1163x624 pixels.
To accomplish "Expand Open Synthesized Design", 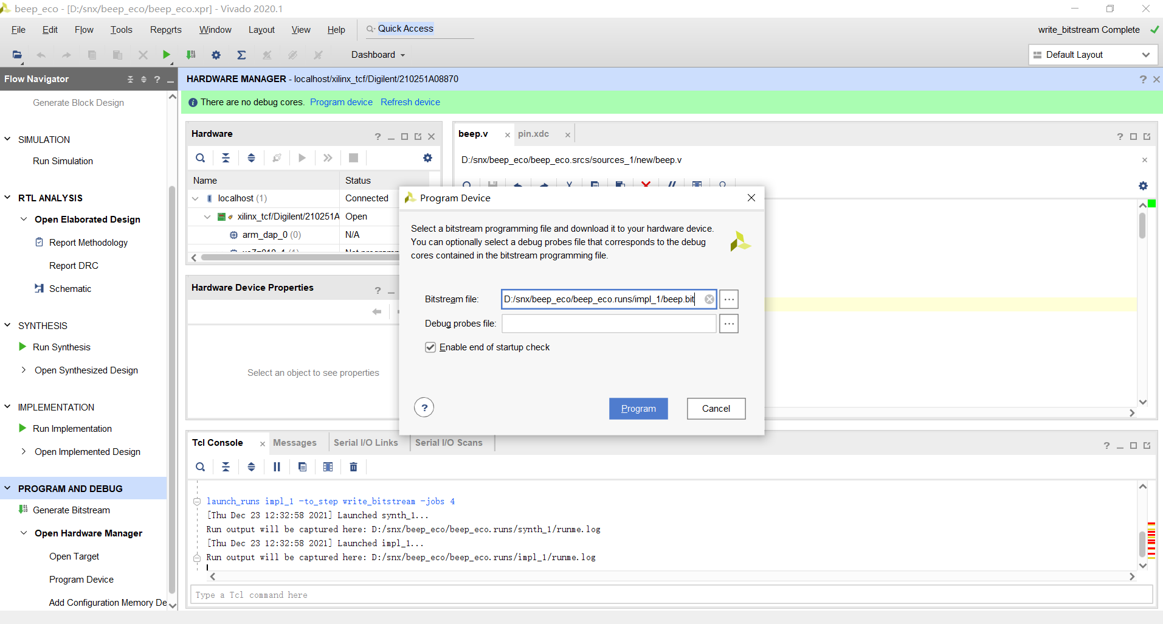I will pyautogui.click(x=24, y=370).
